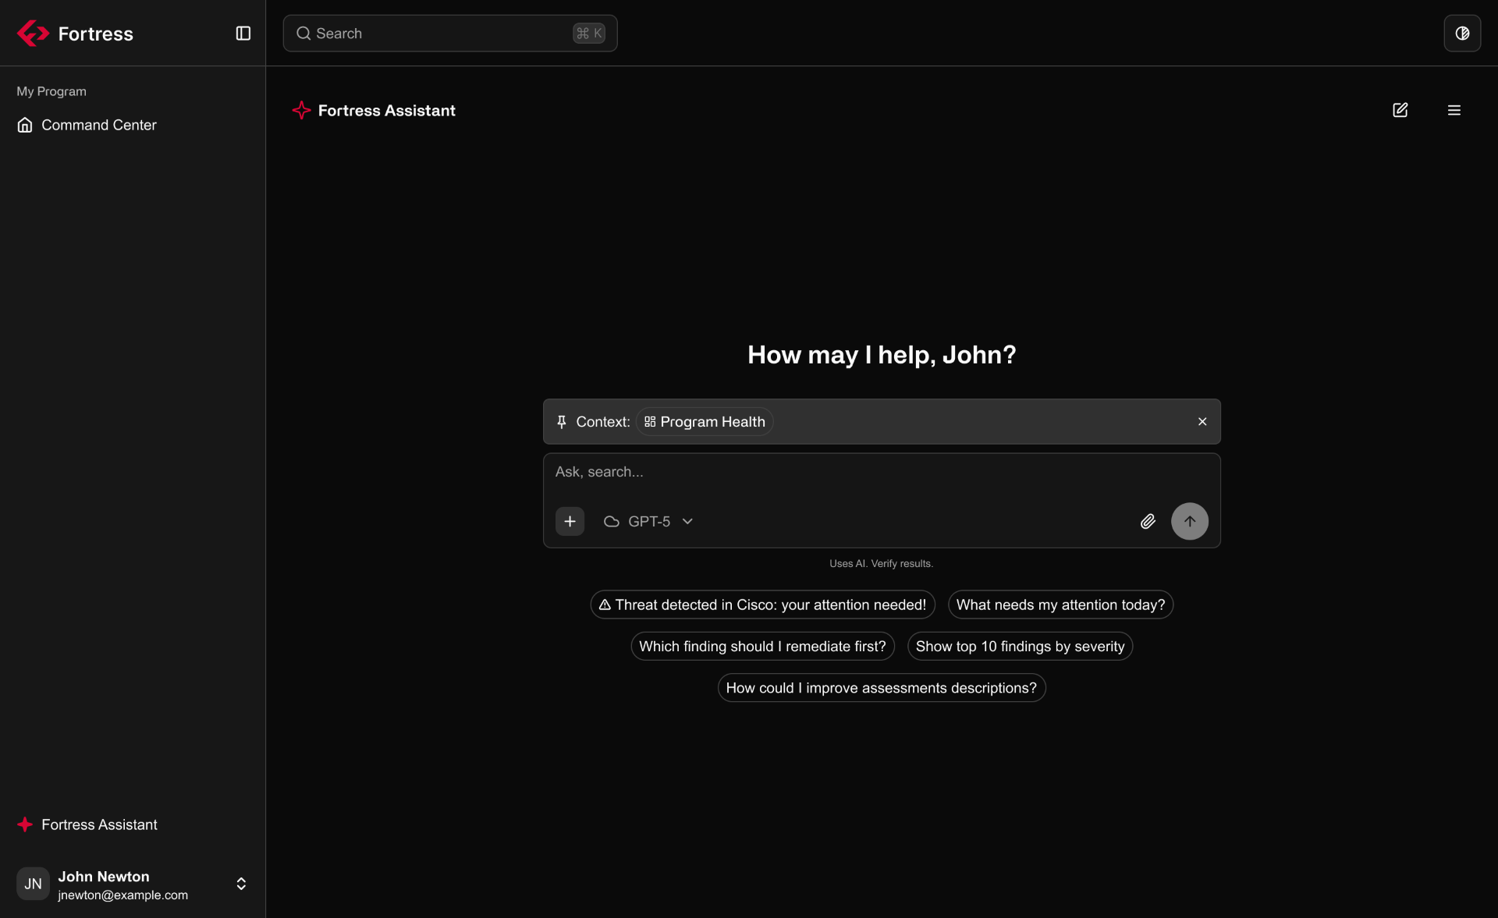This screenshot has height=918, width=1498.
Task: Click the JN avatar
Action: 33,884
